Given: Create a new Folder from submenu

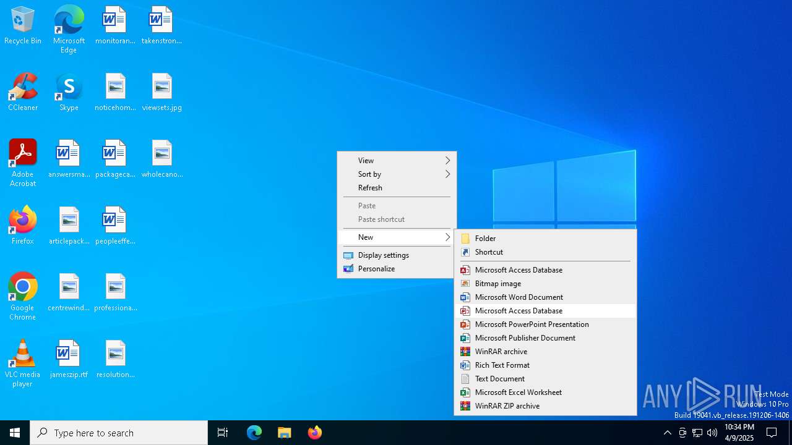Looking at the screenshot, I should (545, 239).
